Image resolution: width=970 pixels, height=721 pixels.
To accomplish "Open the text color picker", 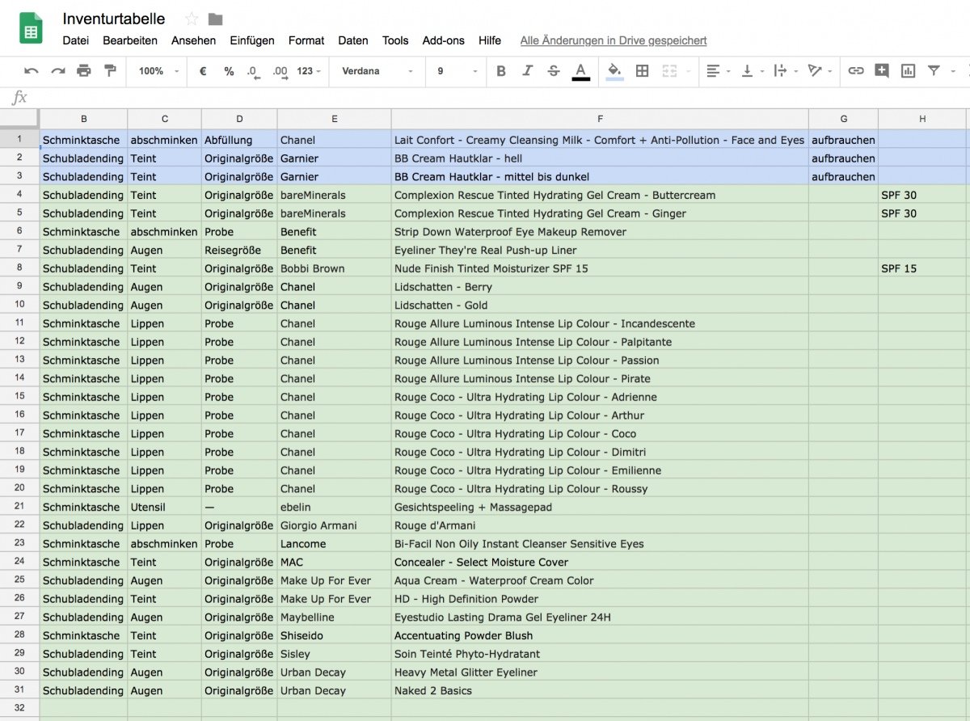I will click(x=580, y=71).
